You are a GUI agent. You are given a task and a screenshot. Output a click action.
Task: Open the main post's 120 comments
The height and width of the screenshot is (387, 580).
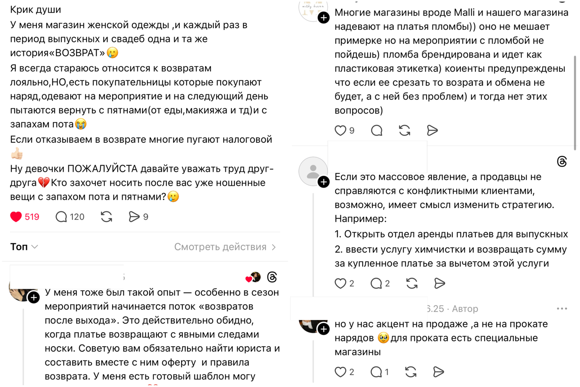point(61,217)
